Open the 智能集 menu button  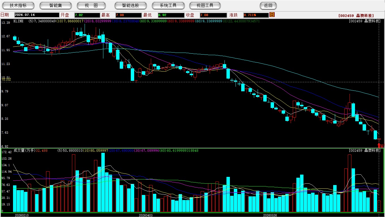pyautogui.click(x=55, y=5)
